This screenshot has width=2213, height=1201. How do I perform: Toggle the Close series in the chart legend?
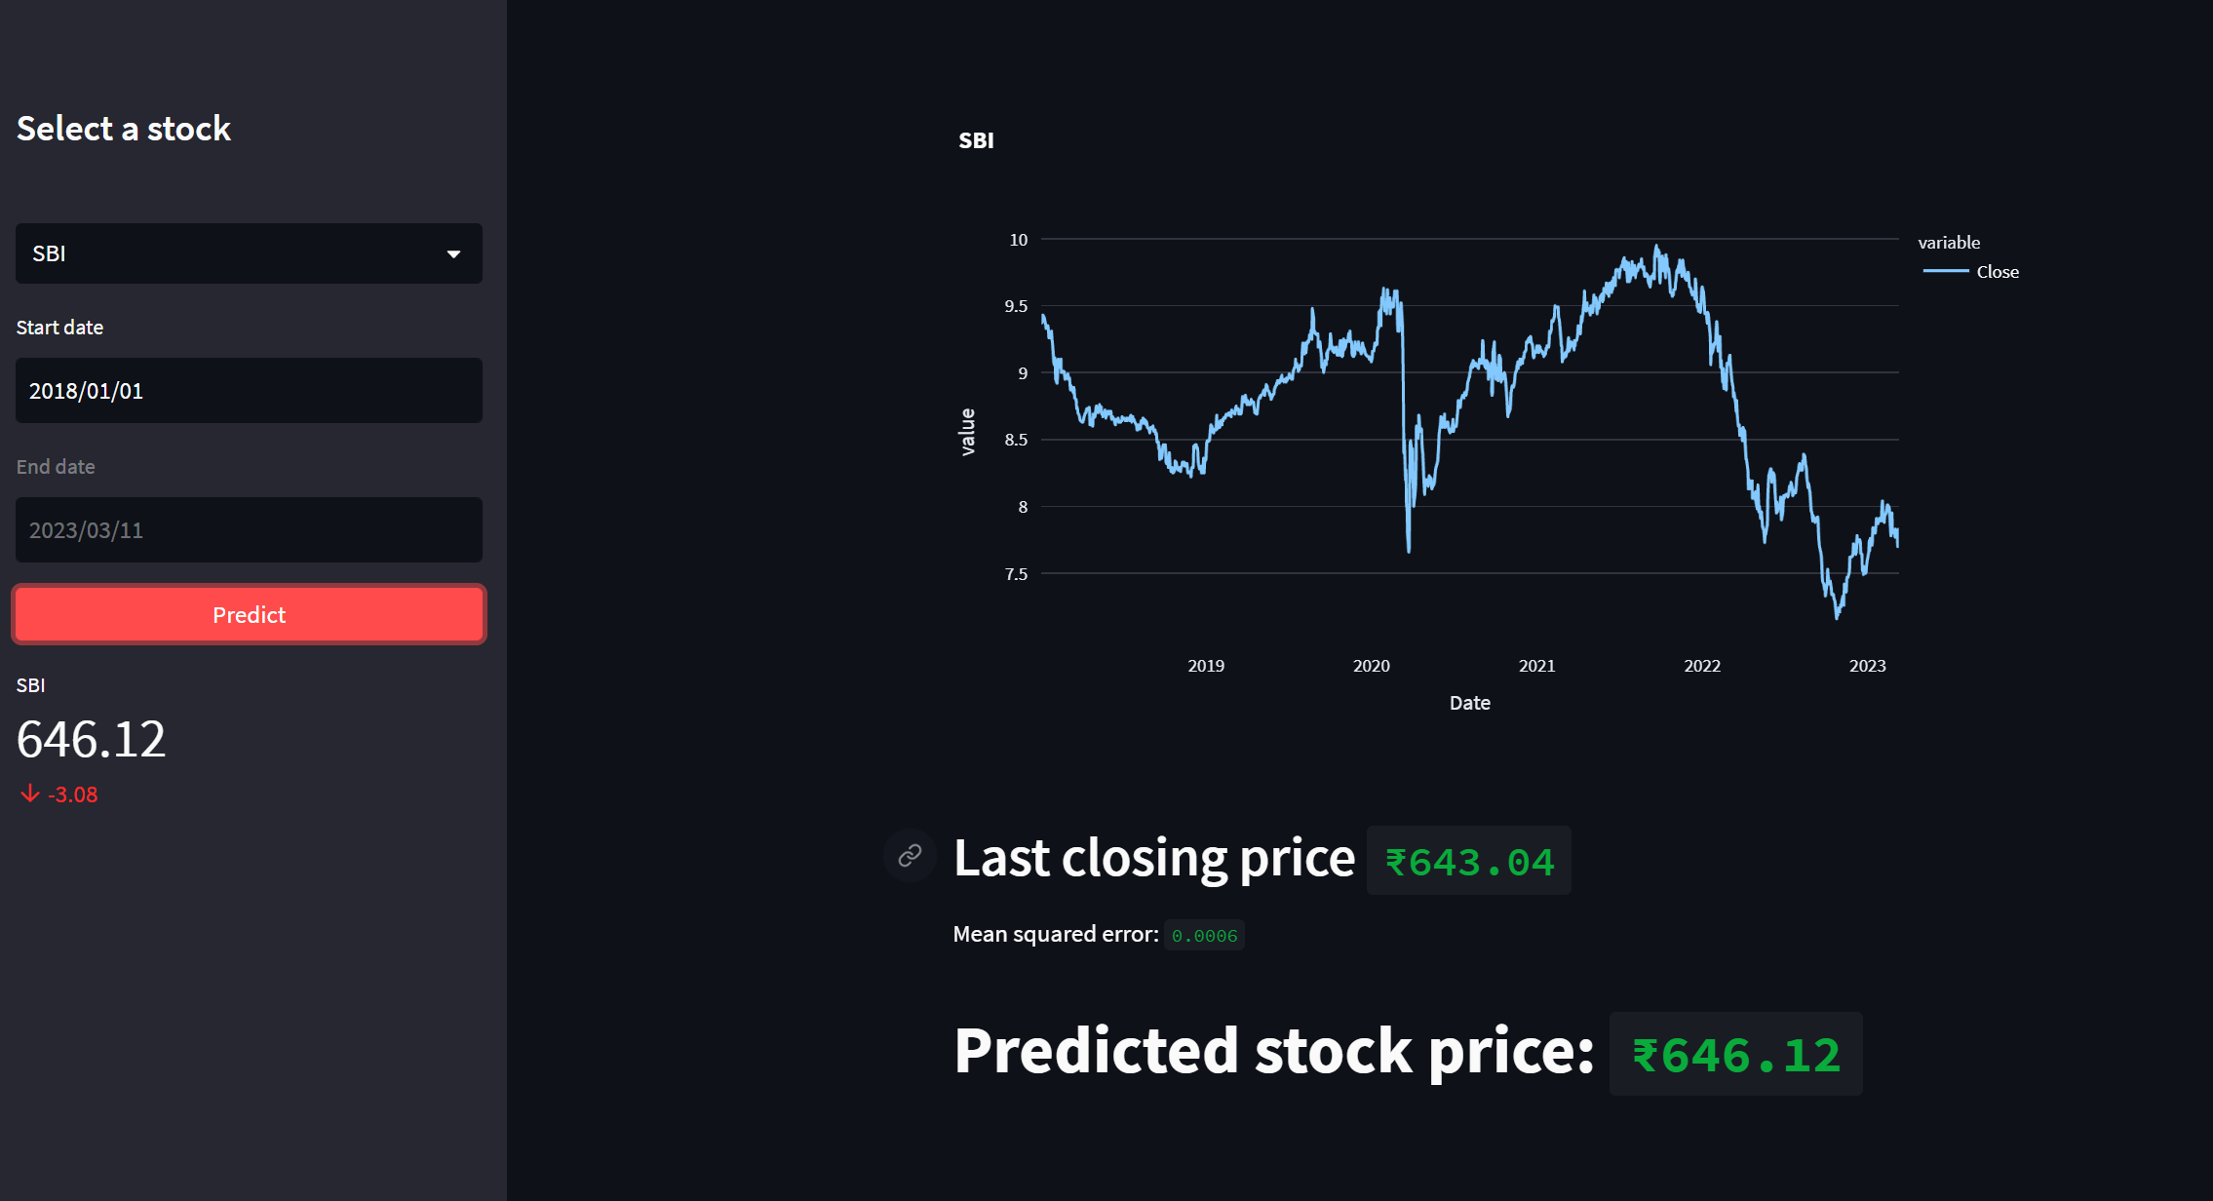point(1997,272)
